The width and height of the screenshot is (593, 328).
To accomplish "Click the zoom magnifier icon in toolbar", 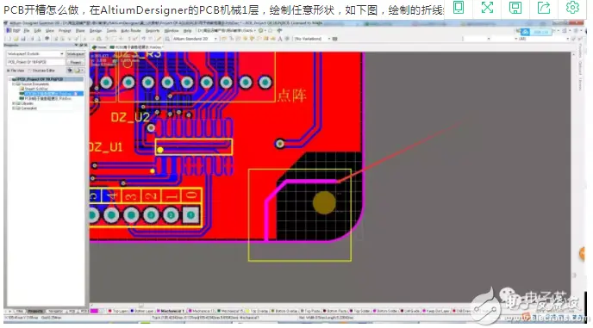I will click(x=167, y=39).
